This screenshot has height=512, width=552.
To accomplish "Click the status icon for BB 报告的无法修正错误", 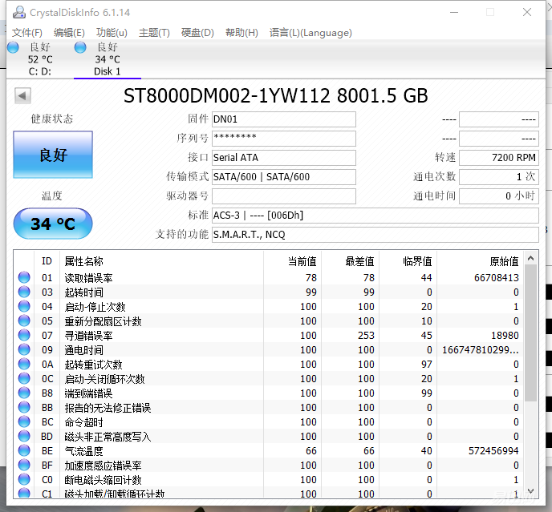I will (24, 407).
